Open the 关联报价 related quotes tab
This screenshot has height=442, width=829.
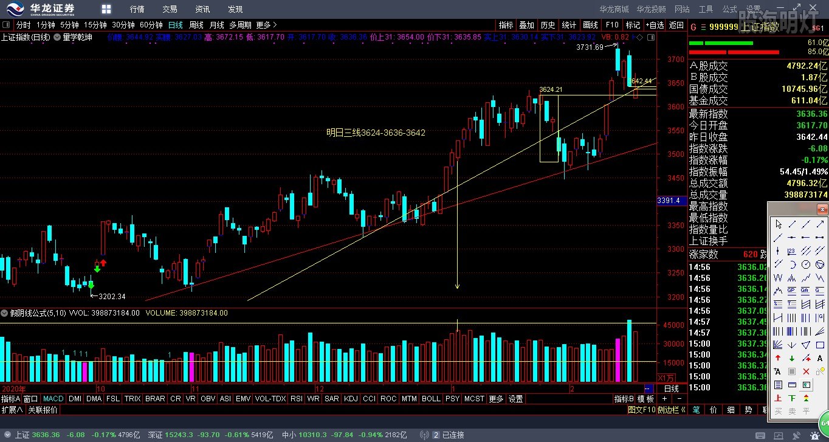coord(43,410)
